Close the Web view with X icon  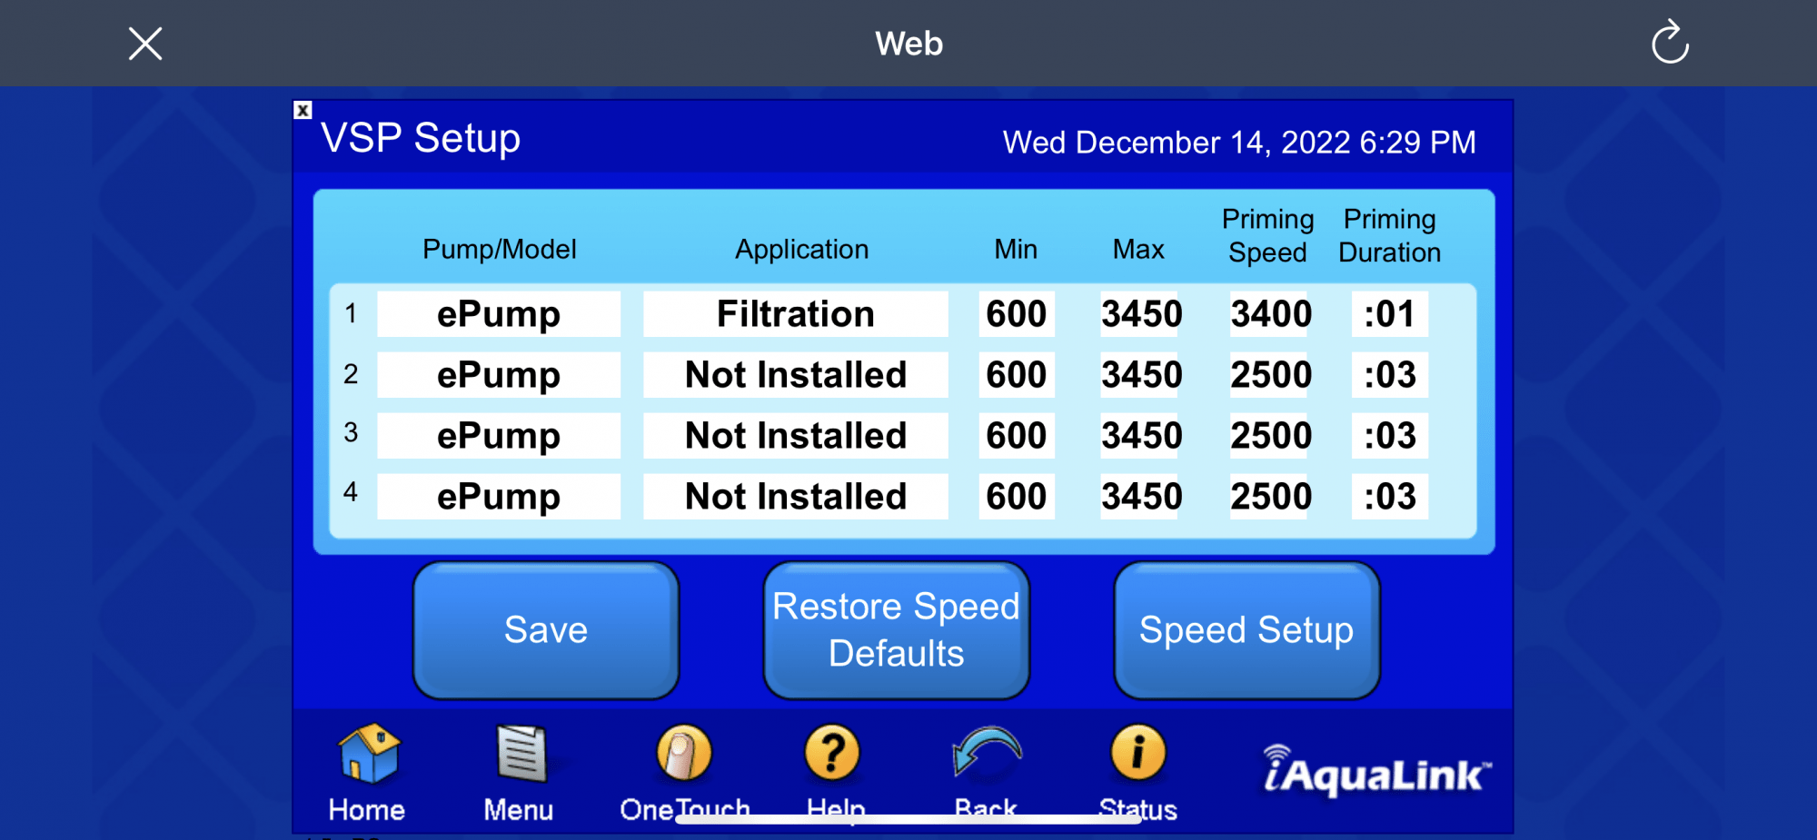[x=145, y=44]
